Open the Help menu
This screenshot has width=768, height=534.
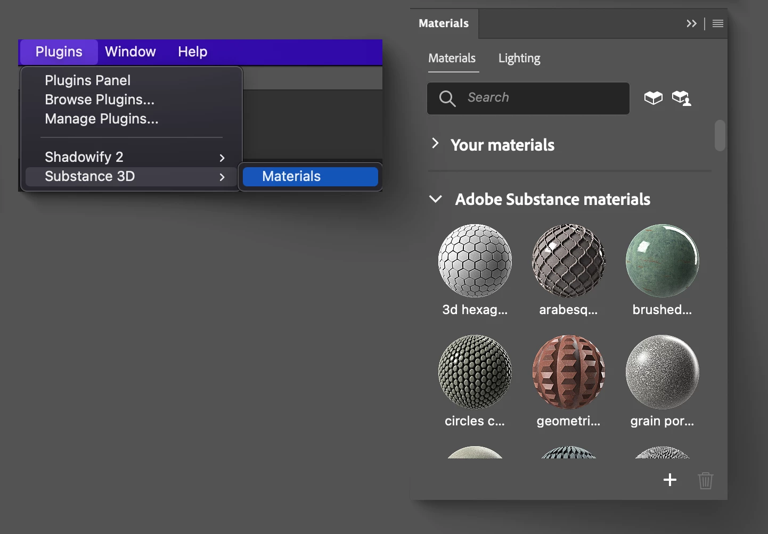pyautogui.click(x=192, y=52)
